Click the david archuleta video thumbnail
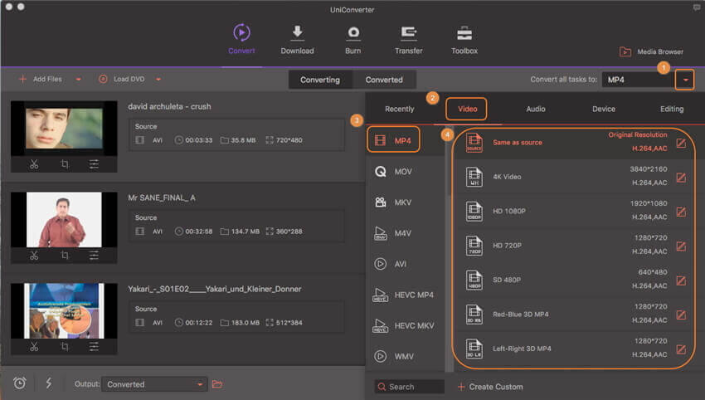Image resolution: width=705 pixels, height=400 pixels. 64,129
